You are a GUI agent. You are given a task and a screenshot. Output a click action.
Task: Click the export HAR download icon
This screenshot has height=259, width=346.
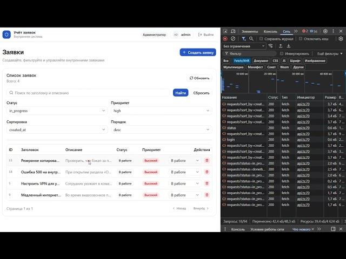[x=288, y=46]
